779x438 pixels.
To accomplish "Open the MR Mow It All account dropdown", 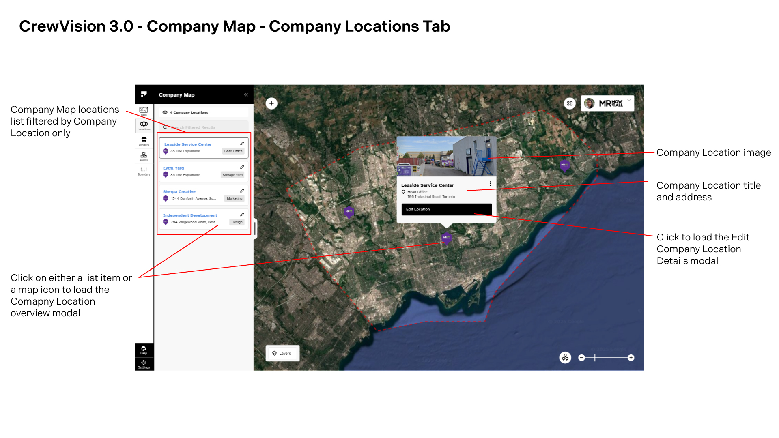I will point(607,103).
